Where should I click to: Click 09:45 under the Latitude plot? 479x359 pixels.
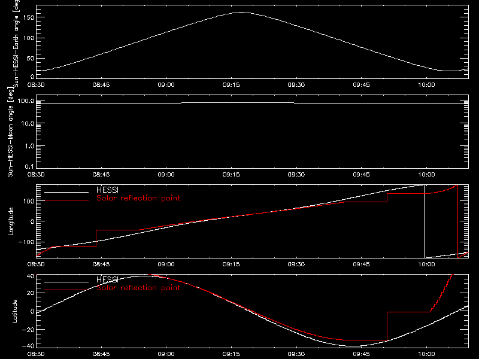point(361,354)
